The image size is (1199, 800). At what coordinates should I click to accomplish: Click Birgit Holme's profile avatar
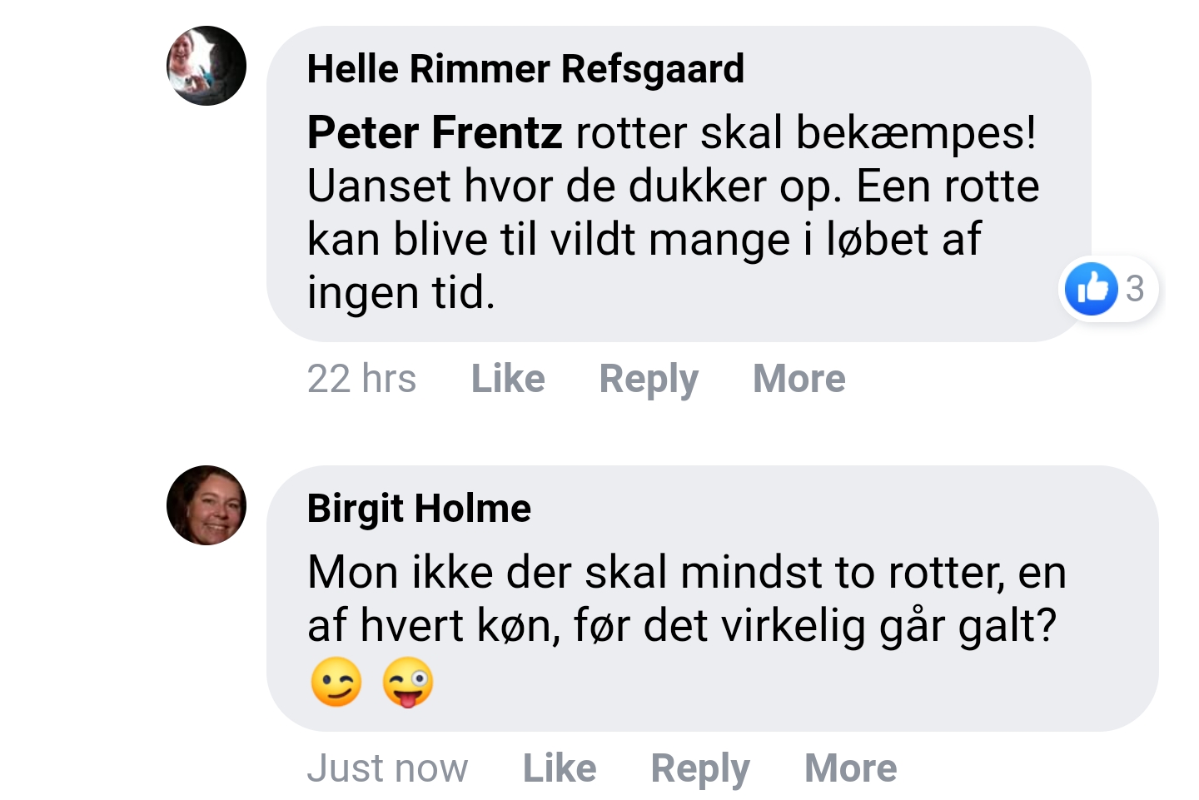tap(206, 505)
